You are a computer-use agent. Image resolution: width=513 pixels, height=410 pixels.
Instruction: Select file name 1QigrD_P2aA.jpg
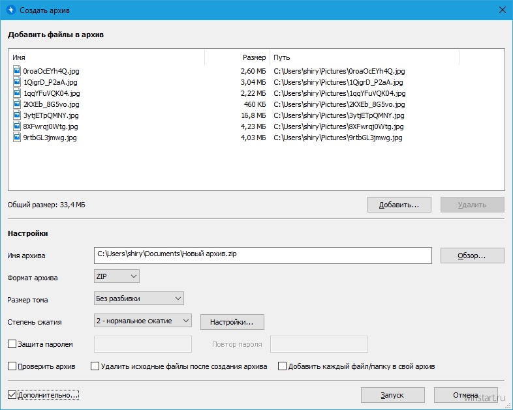pos(50,82)
